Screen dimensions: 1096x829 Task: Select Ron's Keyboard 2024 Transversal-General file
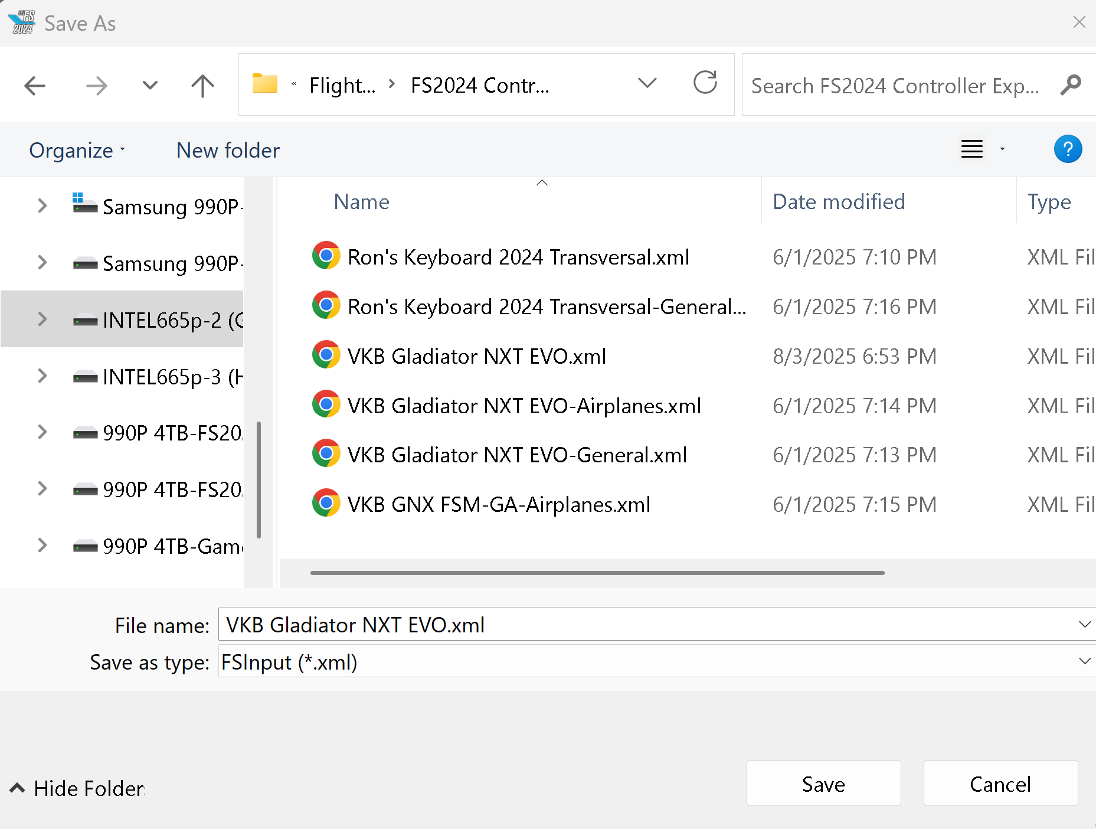[547, 307]
